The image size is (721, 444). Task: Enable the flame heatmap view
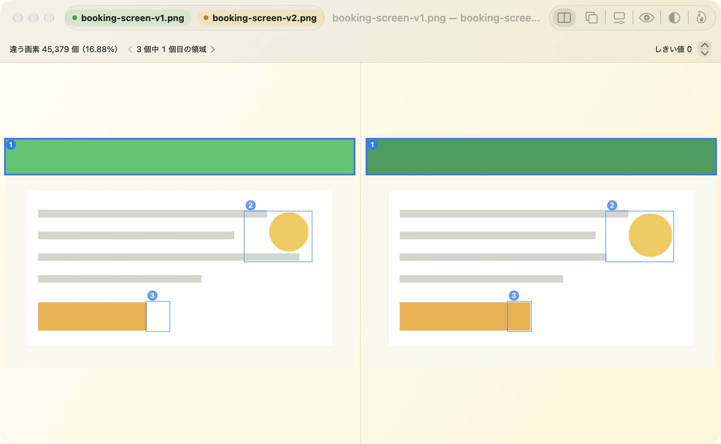701,18
